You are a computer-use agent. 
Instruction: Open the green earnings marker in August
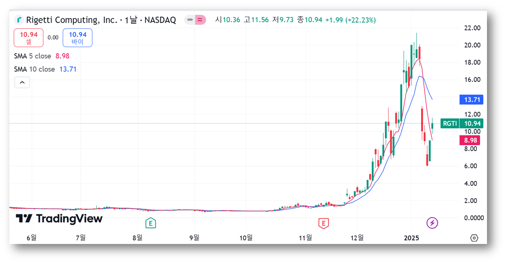pyautogui.click(x=151, y=223)
